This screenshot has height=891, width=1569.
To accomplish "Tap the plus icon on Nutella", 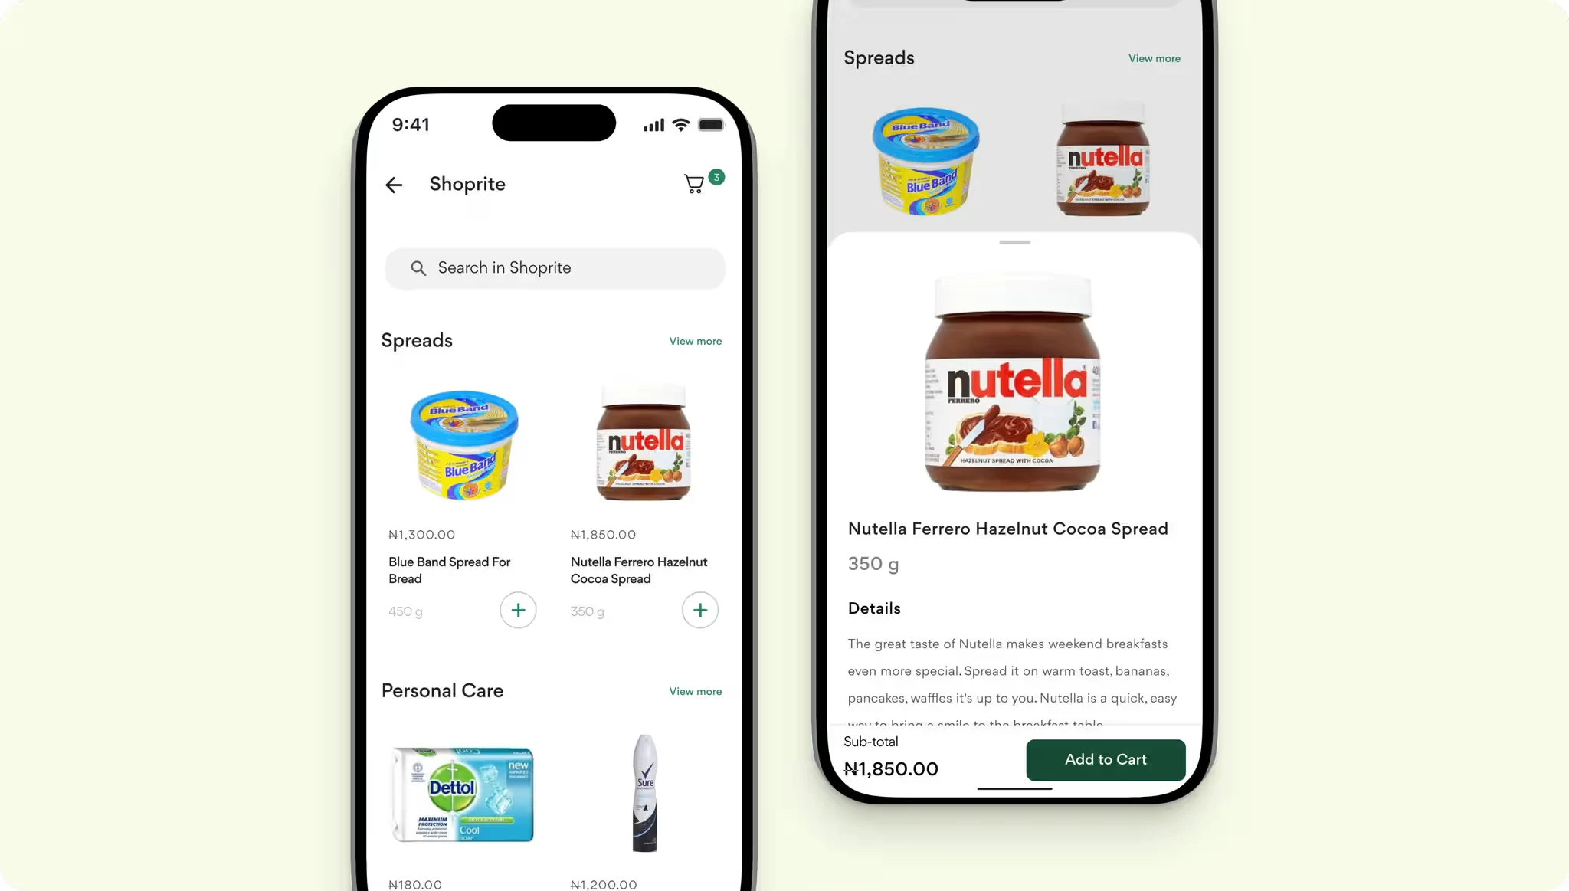I will (x=698, y=610).
